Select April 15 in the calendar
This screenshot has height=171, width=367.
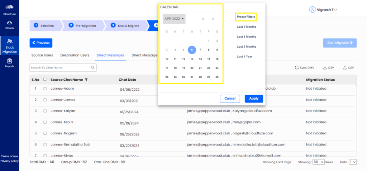pos(209,59)
